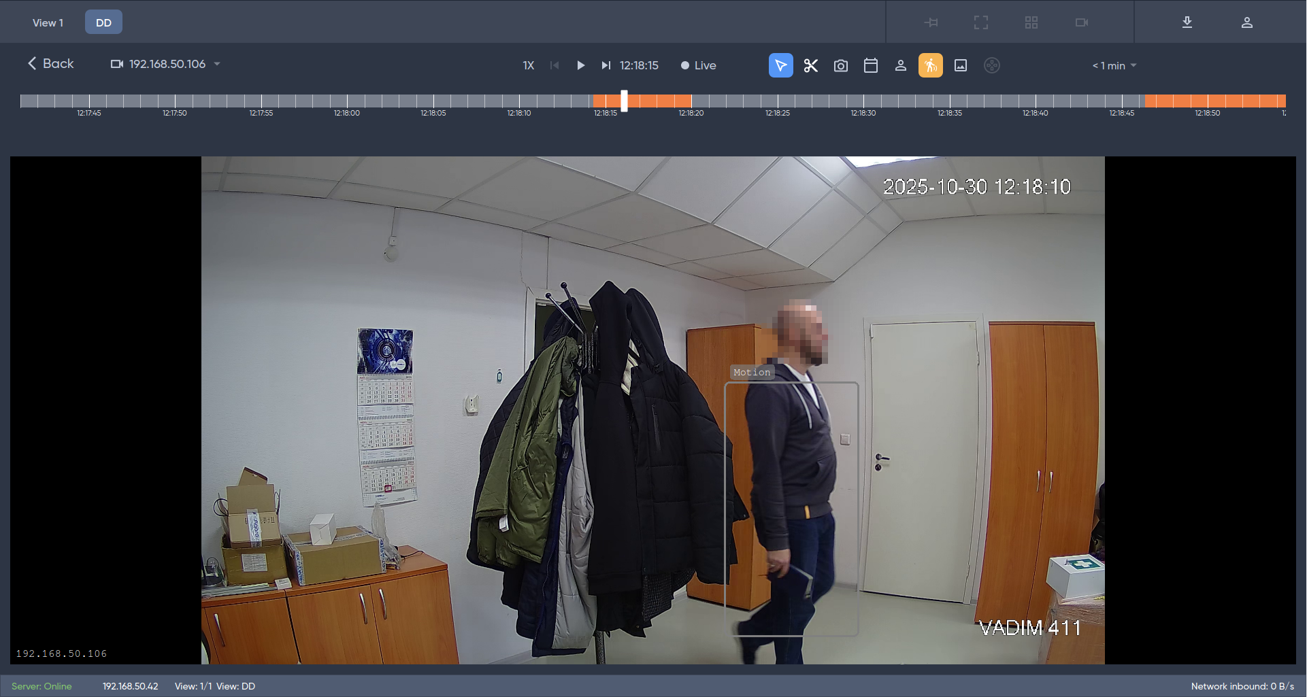Viewport: 1307px width, 697px height.
Task: Open the PTZ control icon
Action: coord(992,65)
